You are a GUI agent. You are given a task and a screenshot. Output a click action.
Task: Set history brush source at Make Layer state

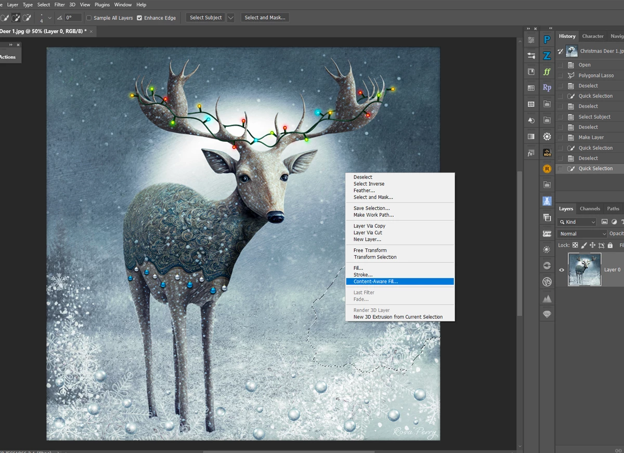pyautogui.click(x=560, y=137)
